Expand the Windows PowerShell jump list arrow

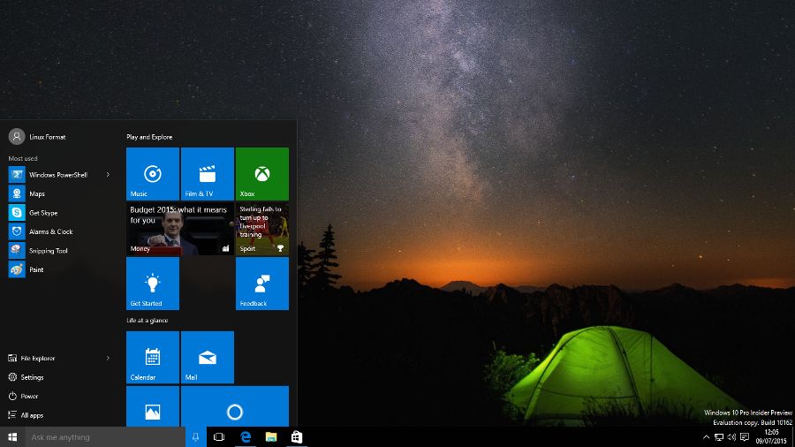(x=108, y=174)
